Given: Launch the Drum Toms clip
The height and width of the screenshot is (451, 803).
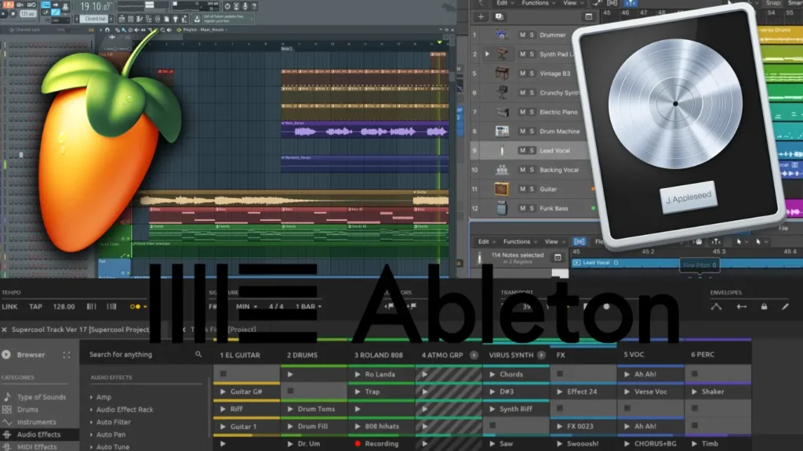Looking at the screenshot, I should [x=290, y=409].
